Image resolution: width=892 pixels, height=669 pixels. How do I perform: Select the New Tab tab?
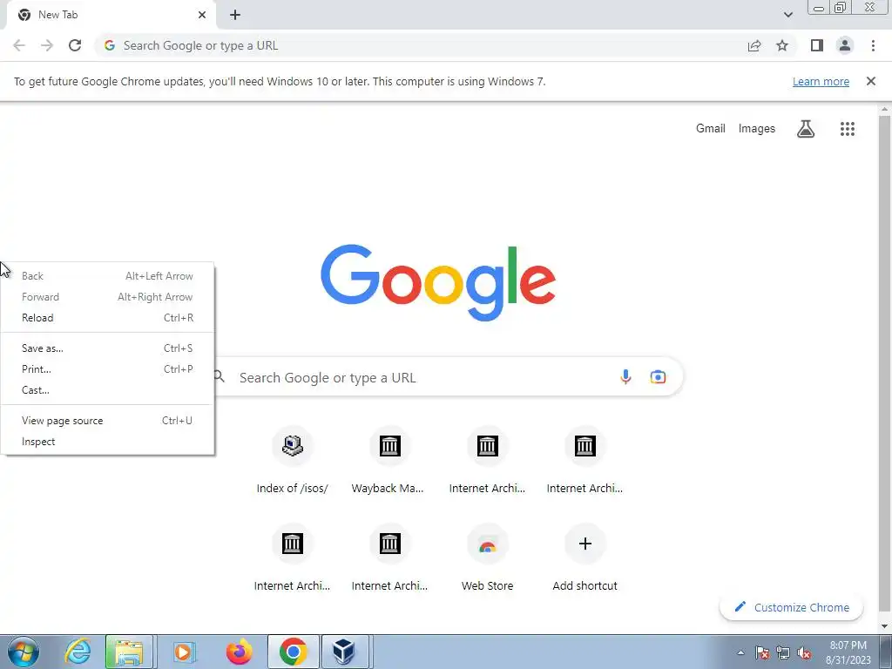click(111, 16)
